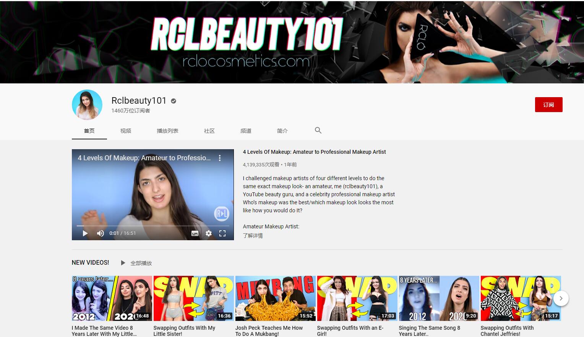Open Josh Peck Mukbang video thumbnail

(276, 298)
